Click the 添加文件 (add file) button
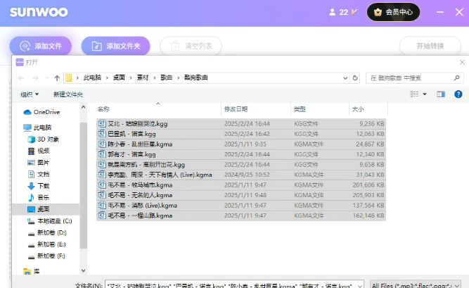 click(41, 46)
